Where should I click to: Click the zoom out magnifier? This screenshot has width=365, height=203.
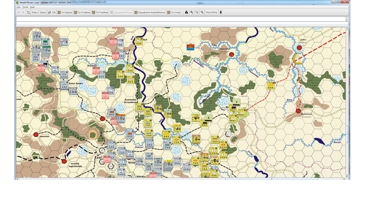pos(202,13)
